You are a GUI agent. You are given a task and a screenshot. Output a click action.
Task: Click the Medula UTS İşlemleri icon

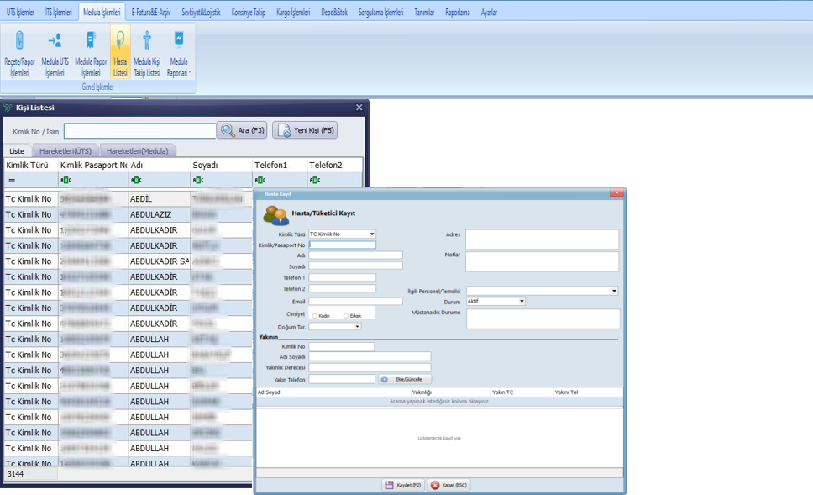pos(55,52)
